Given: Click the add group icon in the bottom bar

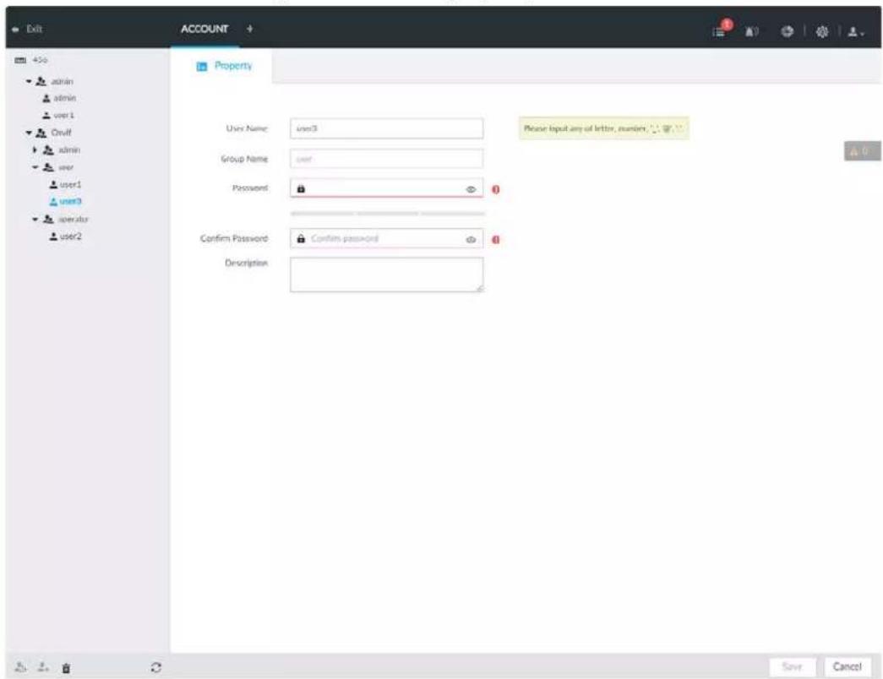Looking at the screenshot, I should (21, 668).
